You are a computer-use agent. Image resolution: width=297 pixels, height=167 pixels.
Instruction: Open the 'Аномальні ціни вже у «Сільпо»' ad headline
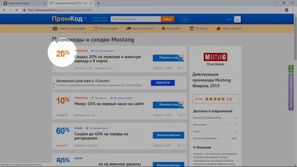pos(83,81)
